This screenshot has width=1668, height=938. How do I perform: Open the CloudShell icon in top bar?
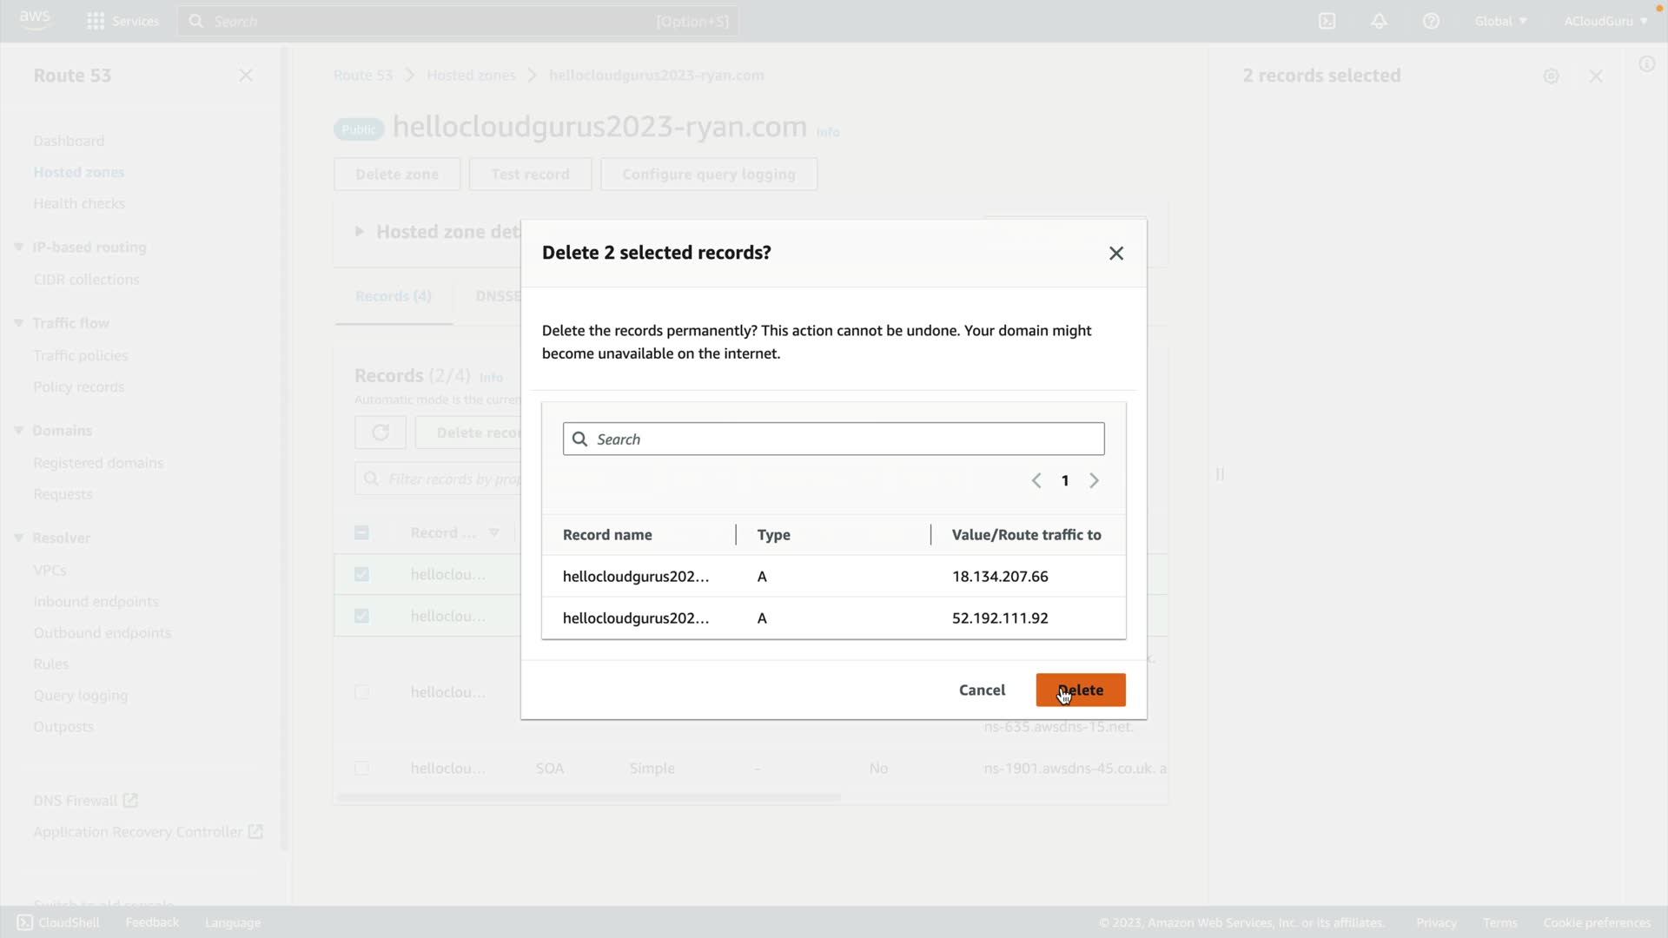coord(1327,21)
